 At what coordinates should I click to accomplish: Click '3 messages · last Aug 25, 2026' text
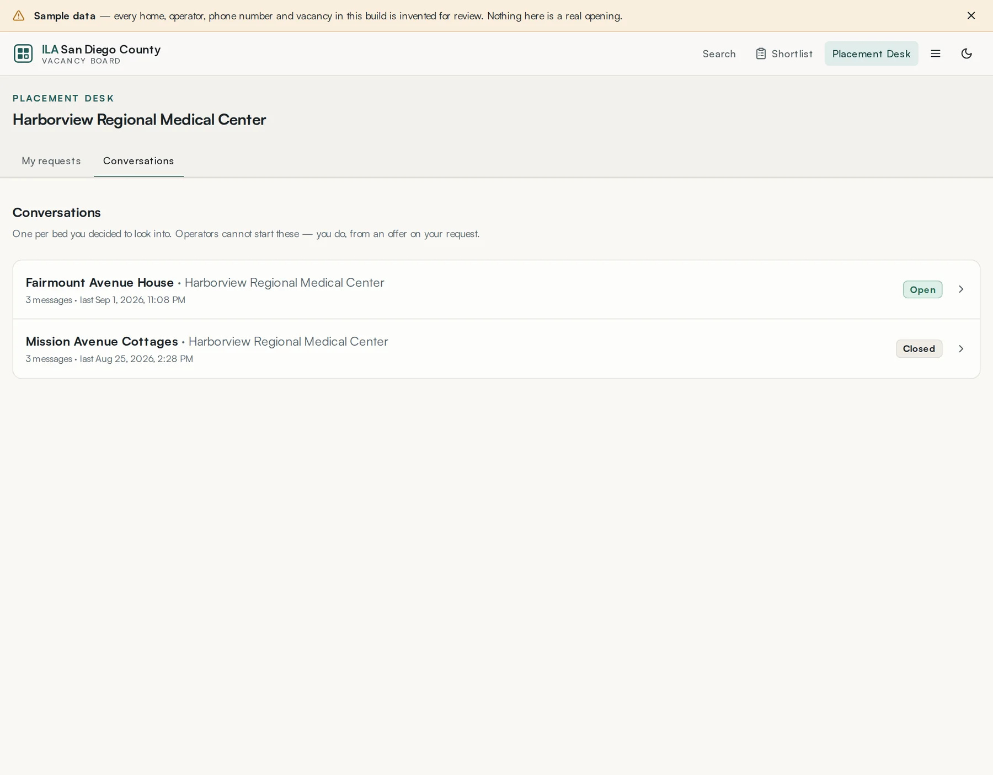[x=109, y=359]
